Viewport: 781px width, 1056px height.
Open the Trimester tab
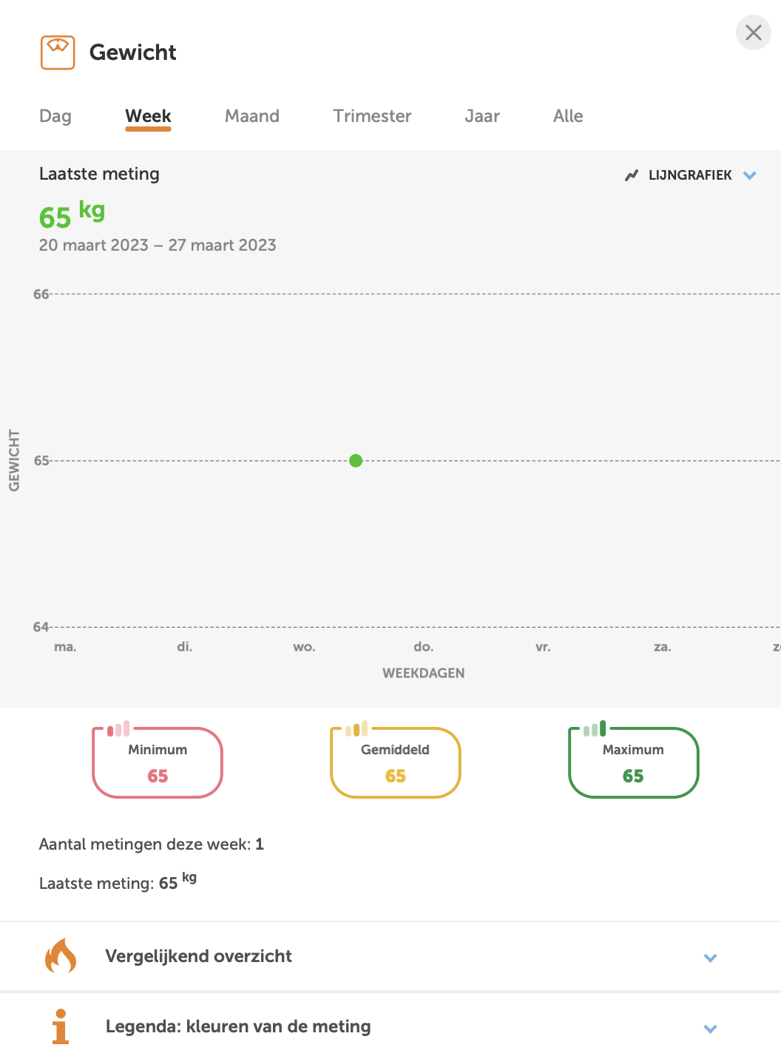point(372,116)
